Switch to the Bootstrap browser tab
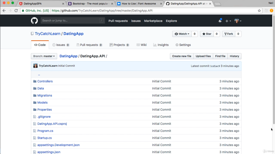Viewport: 275px width, 154px height. pos(90,4)
